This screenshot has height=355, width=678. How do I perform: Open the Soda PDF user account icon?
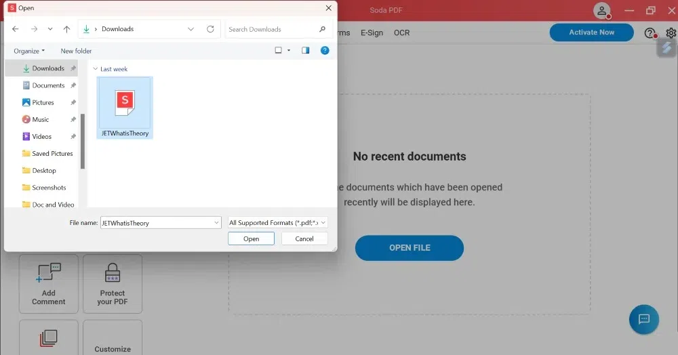click(x=602, y=11)
